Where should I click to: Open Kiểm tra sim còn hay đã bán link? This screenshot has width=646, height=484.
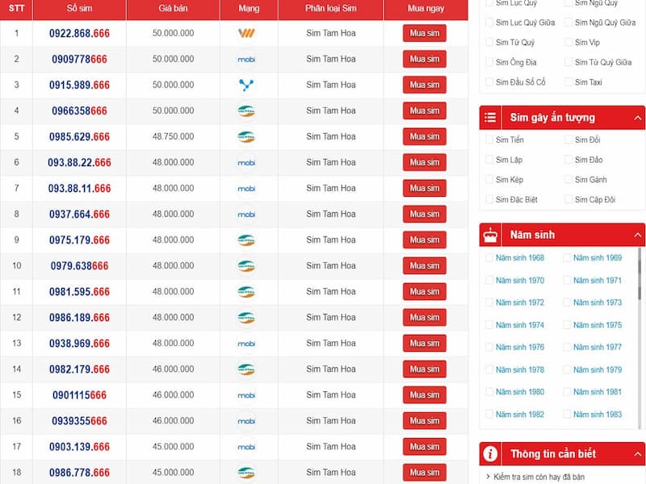(x=539, y=477)
